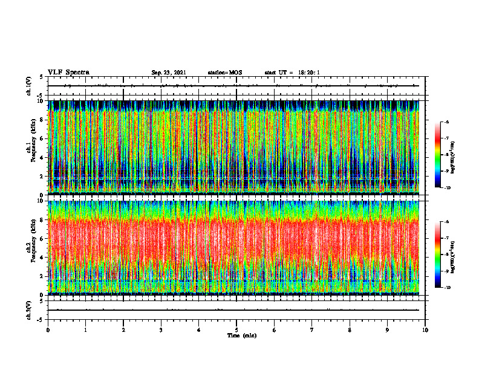Click the ch.2 color bar log(PSD) label
This screenshot has height=370, width=479.
pos(453,257)
